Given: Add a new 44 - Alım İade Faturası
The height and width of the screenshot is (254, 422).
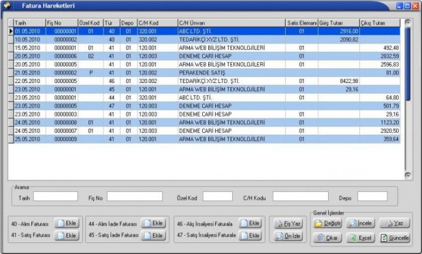Looking at the screenshot, I should (x=153, y=223).
